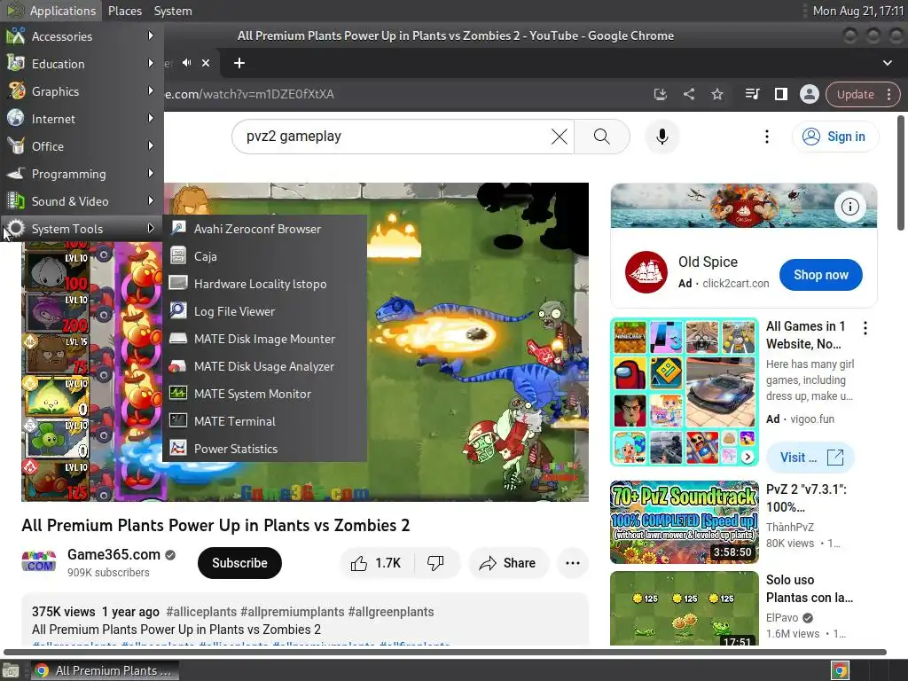Open the Internet submenu
Image resolution: width=908 pixels, height=681 pixels.
click(x=82, y=119)
